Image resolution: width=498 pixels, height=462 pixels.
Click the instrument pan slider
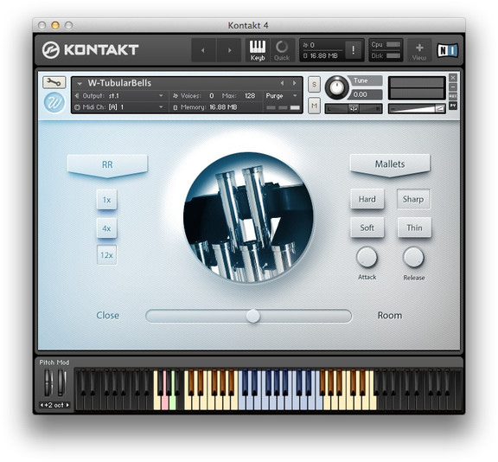pos(353,109)
